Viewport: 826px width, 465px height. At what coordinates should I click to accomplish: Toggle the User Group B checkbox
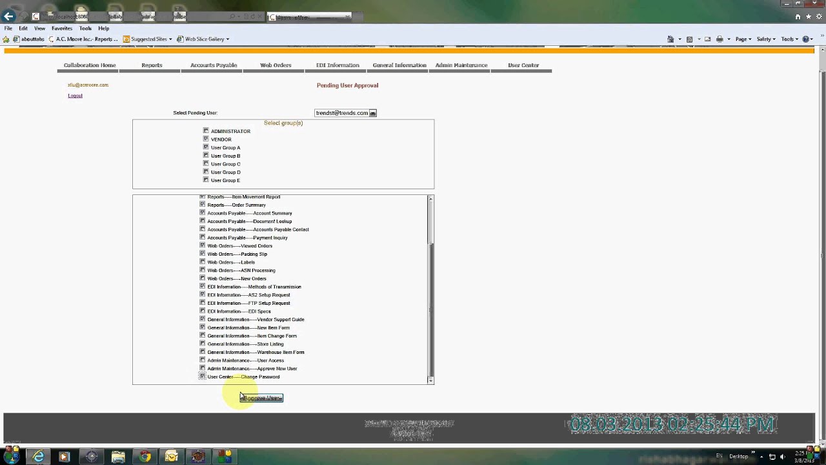click(206, 155)
